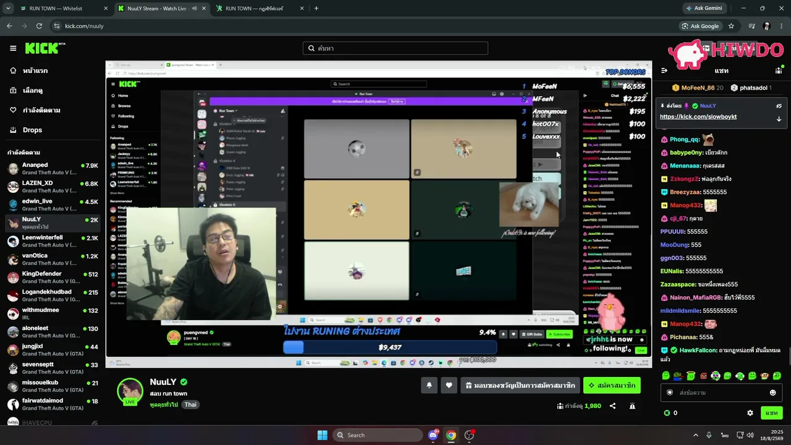
Task: Click the gift subscription button
Action: [x=520, y=385]
